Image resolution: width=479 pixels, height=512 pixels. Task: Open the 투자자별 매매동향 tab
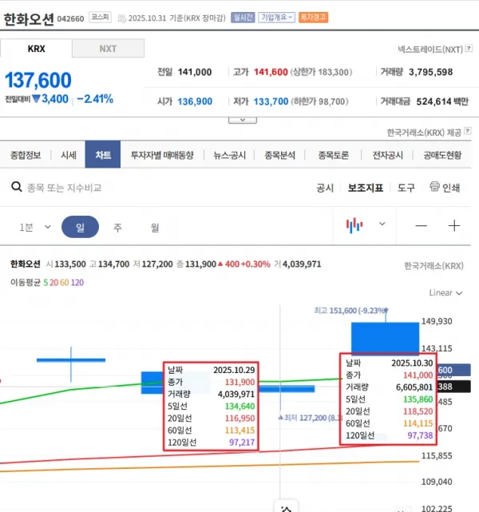click(x=162, y=156)
